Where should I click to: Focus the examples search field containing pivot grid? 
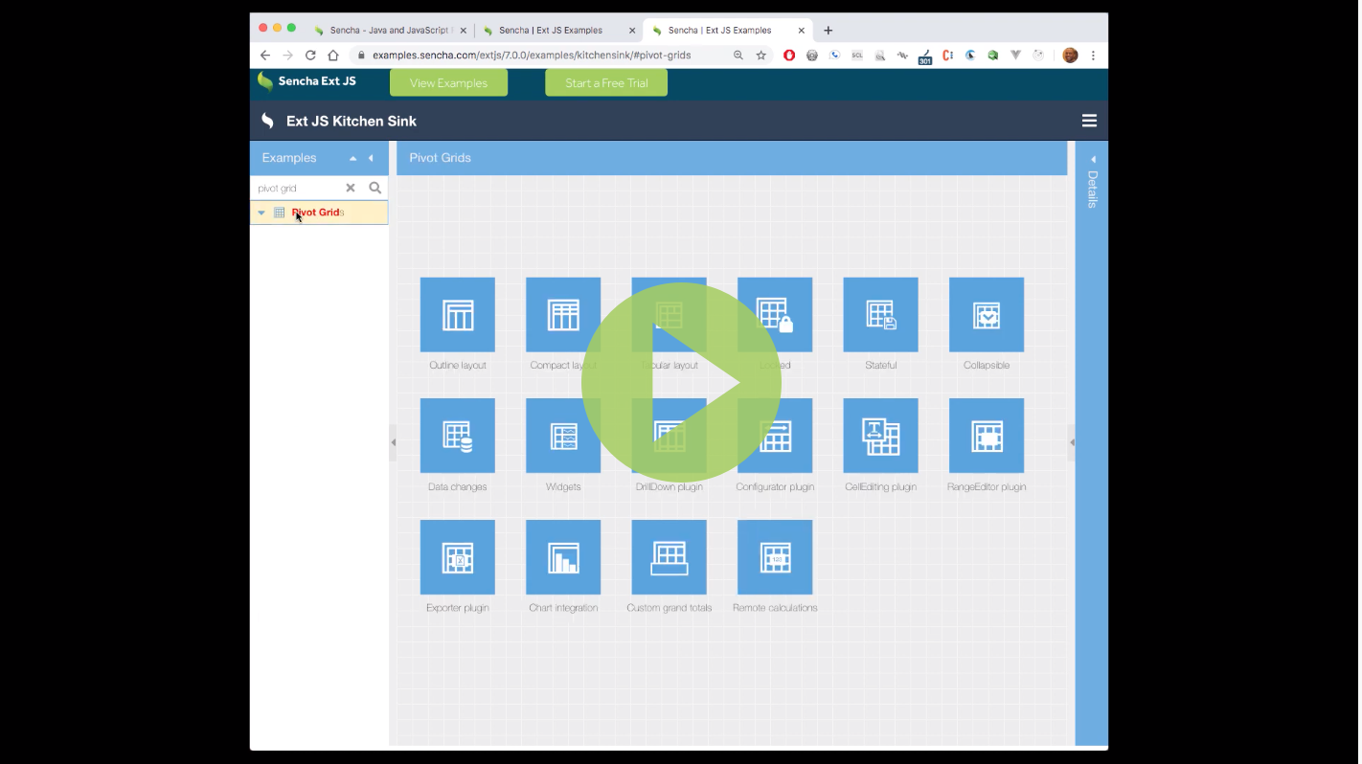[x=297, y=189]
